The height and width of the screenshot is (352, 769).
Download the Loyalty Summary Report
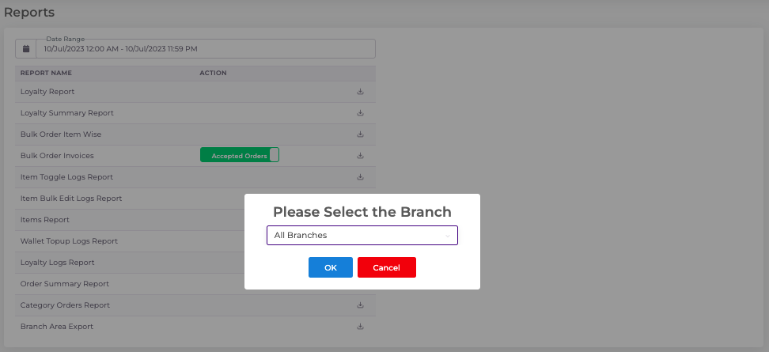(360, 113)
